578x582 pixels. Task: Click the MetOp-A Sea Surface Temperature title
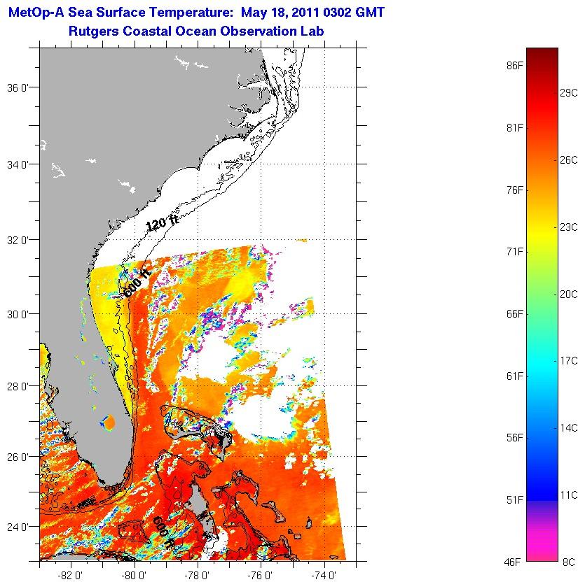tap(196, 13)
